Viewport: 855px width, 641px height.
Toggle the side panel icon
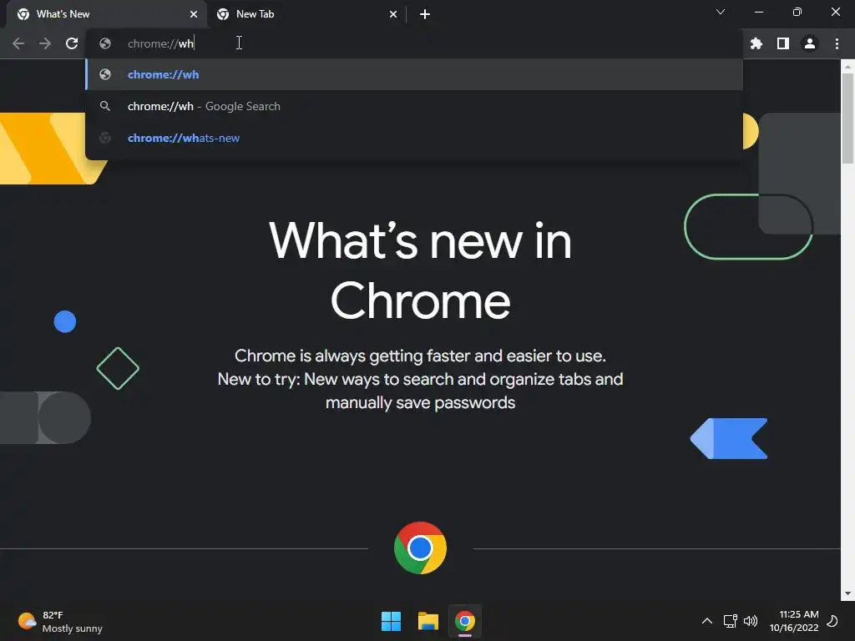pyautogui.click(x=783, y=43)
